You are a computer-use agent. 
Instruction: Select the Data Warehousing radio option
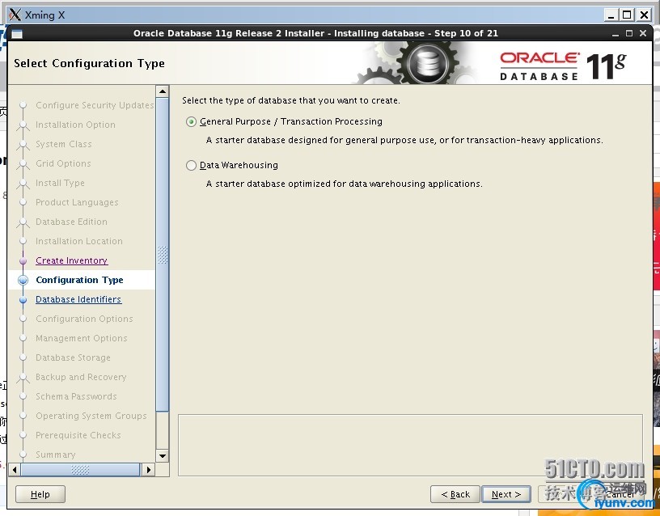[191, 166]
